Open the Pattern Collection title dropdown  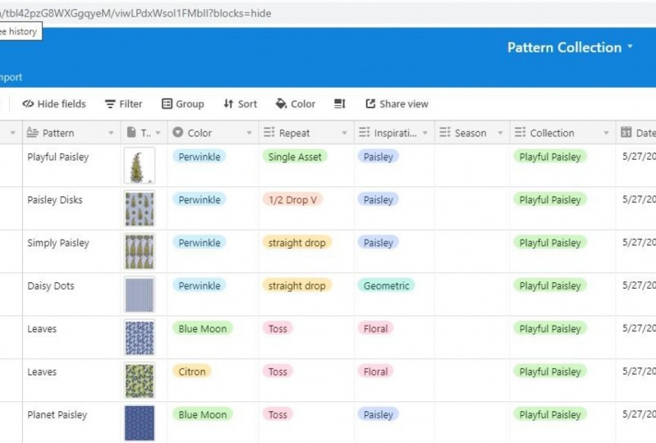(x=631, y=47)
